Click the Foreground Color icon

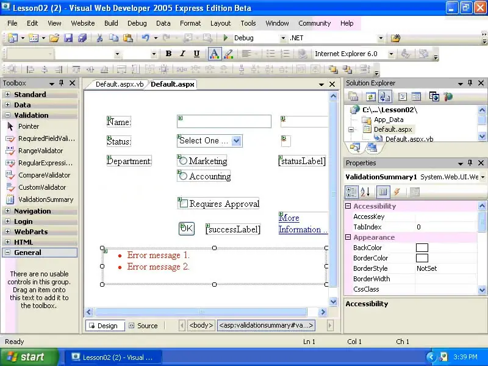pyautogui.click(x=215, y=54)
